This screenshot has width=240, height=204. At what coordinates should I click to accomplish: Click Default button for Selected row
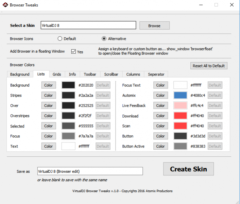click(103, 126)
